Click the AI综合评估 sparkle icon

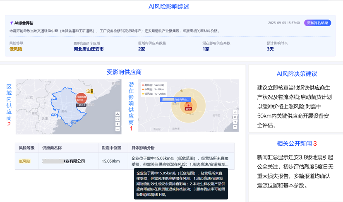tap(12, 23)
